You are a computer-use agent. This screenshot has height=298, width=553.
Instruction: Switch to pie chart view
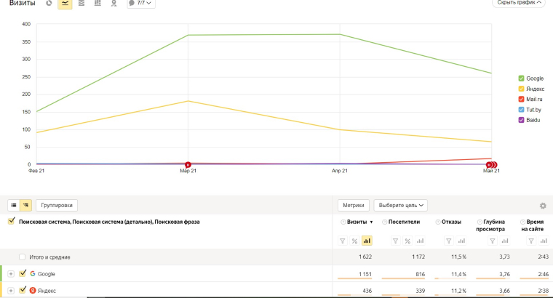(49, 4)
